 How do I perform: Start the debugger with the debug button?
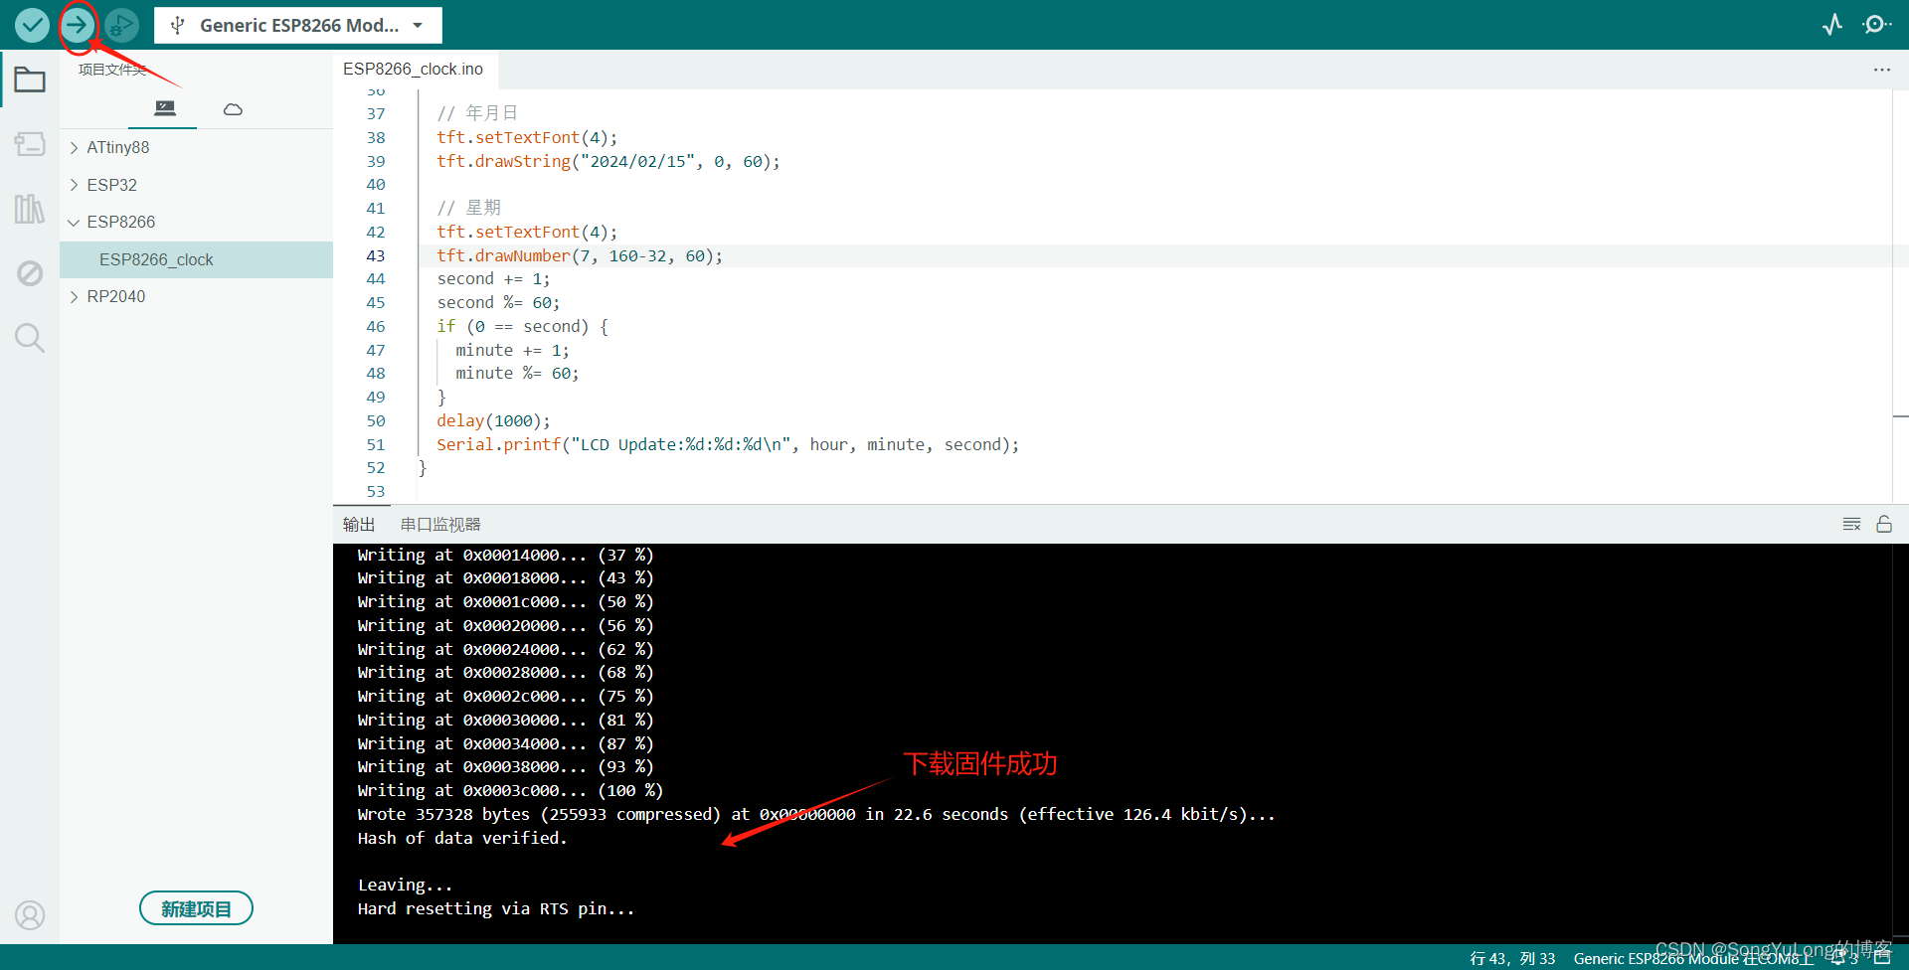[121, 25]
